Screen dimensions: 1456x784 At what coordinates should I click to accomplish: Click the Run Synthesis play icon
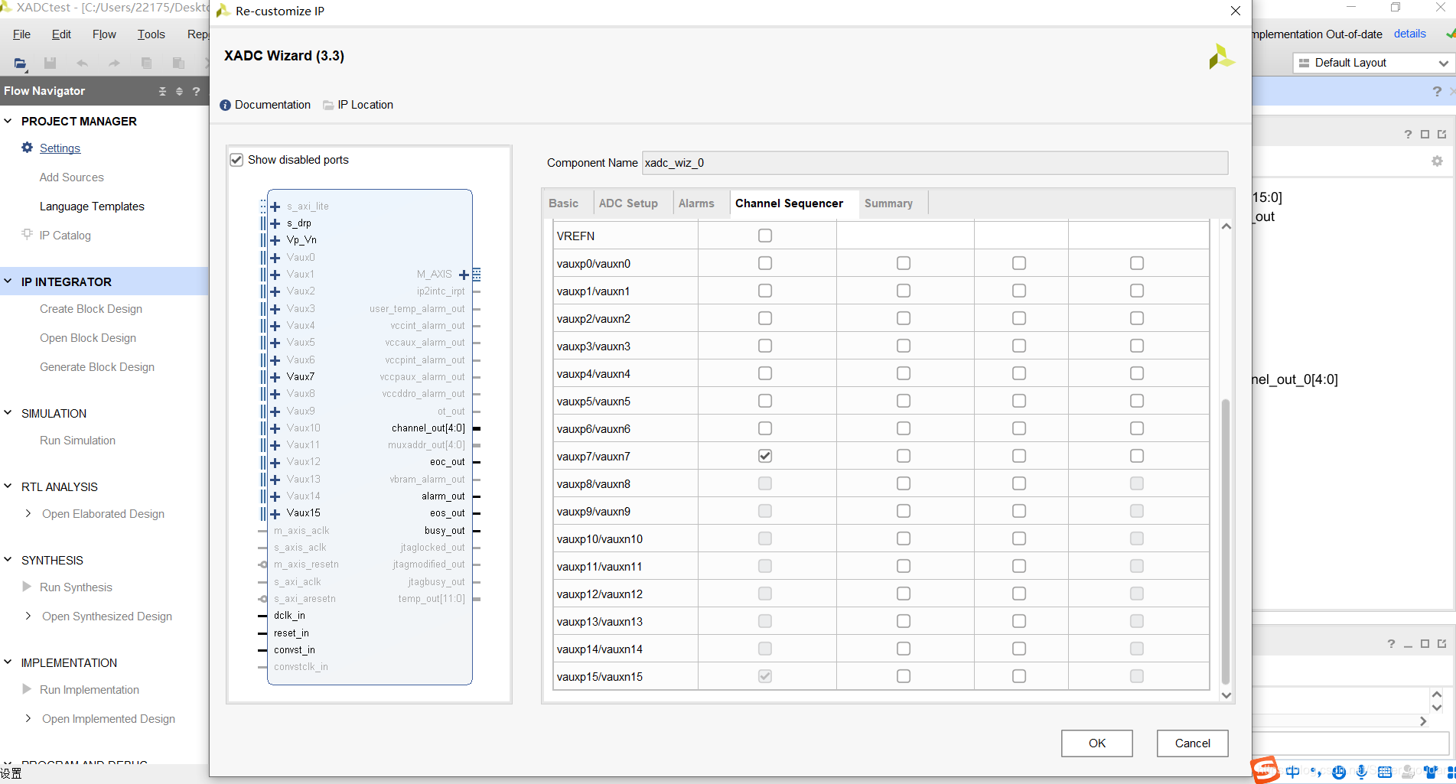point(27,587)
